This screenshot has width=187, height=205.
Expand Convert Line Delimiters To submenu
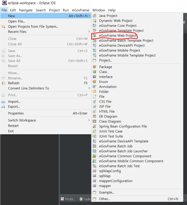tap(89, 88)
